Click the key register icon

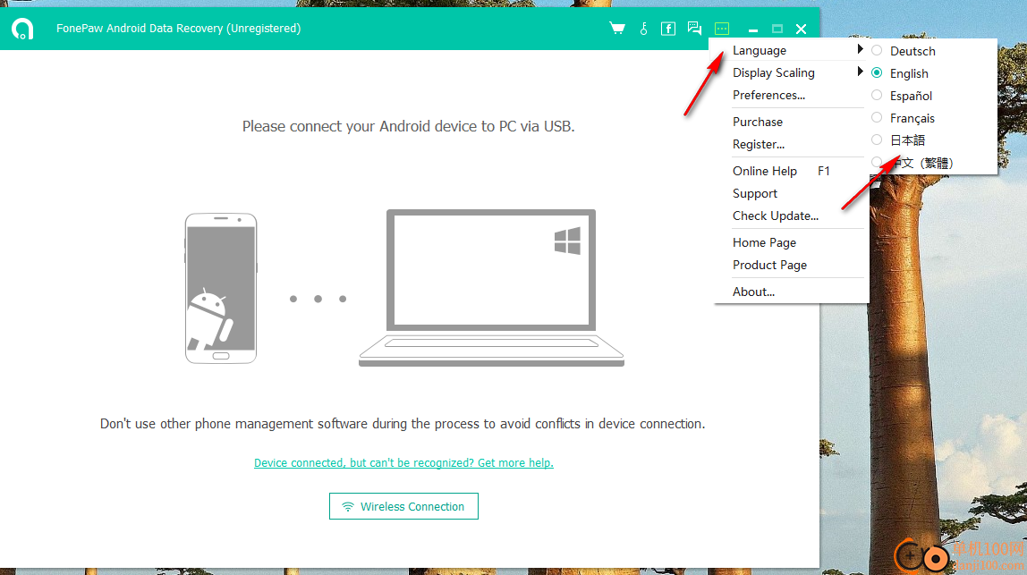[x=644, y=28]
